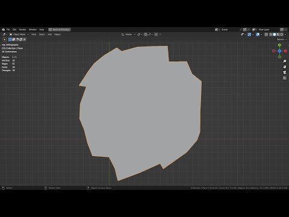Switch to solid shading

275,34
